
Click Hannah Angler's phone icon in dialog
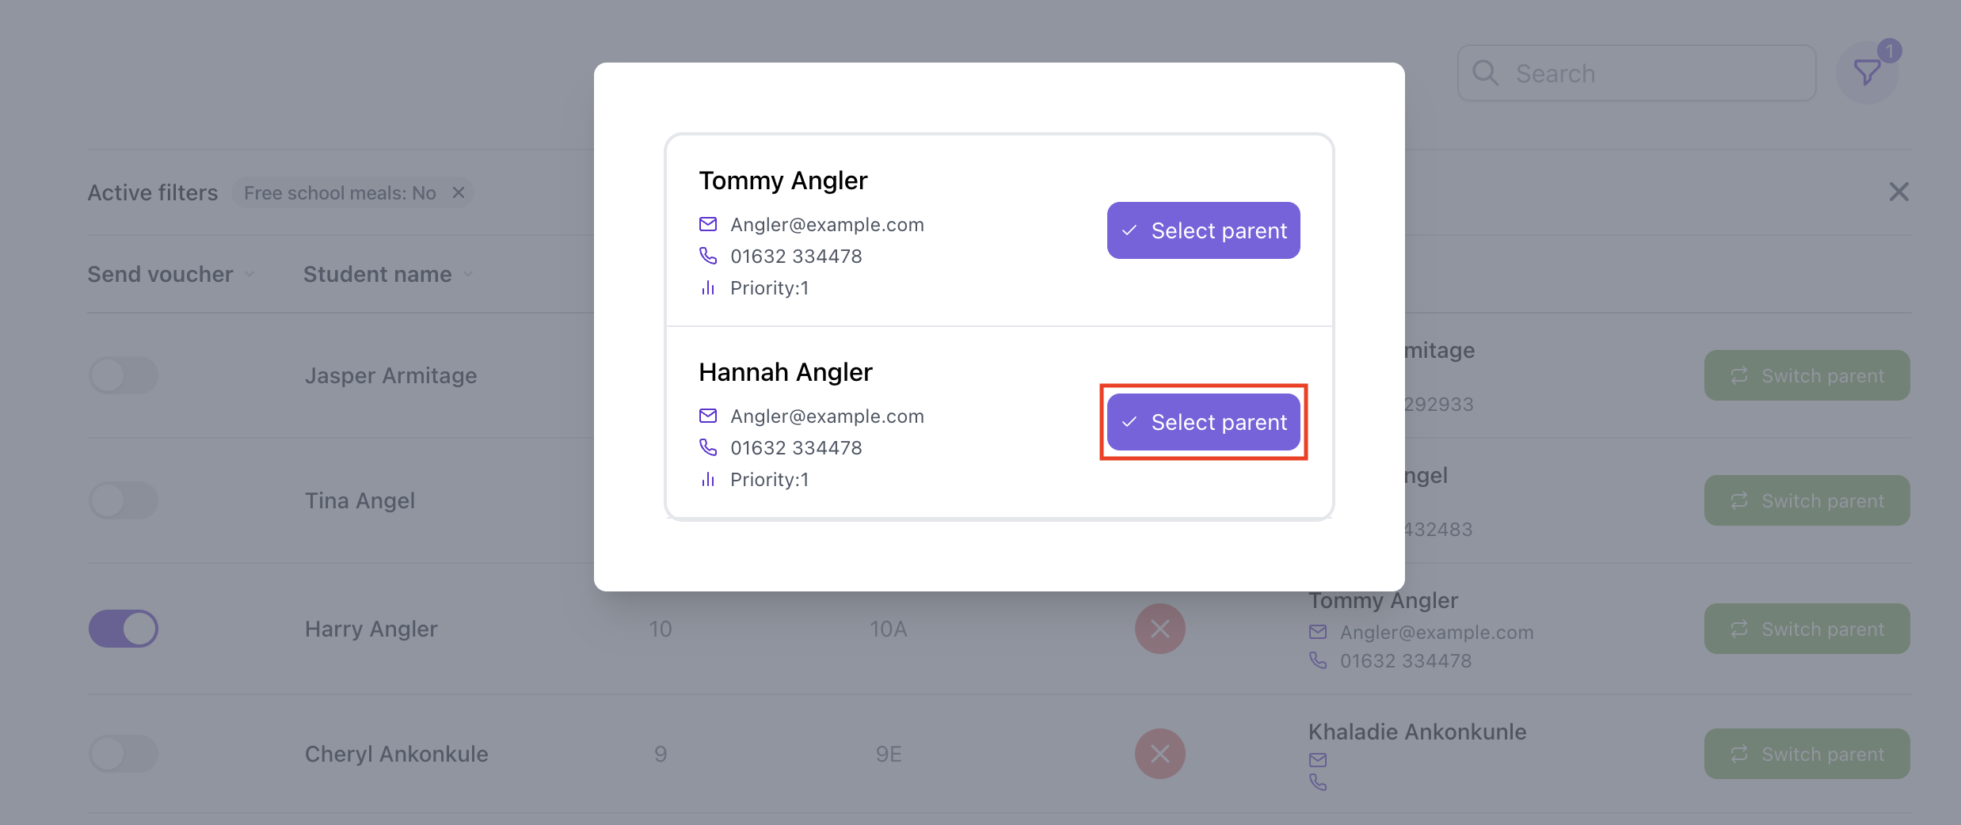point(708,448)
